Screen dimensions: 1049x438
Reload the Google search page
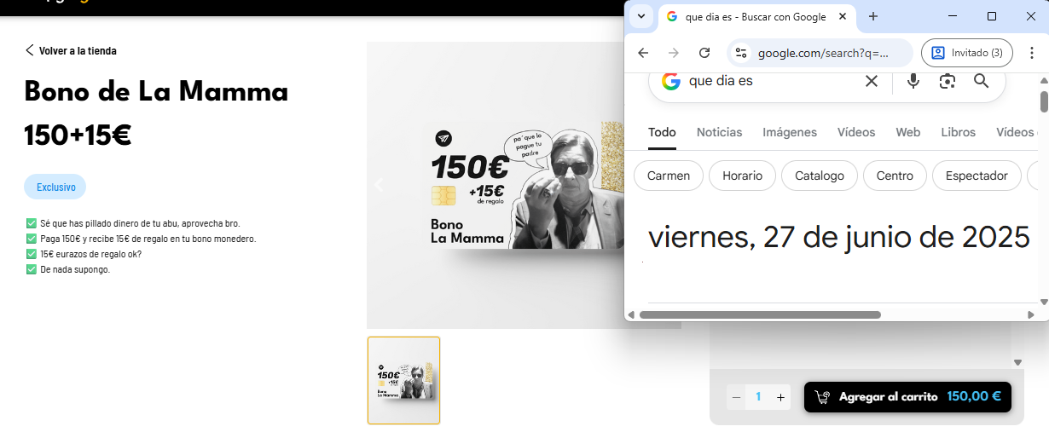[704, 53]
